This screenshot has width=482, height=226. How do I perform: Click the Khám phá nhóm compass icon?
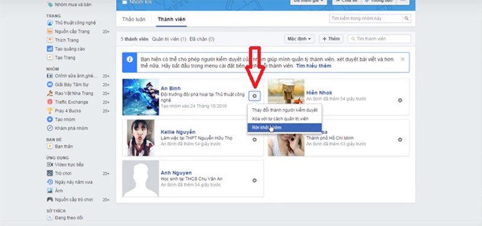(50, 128)
